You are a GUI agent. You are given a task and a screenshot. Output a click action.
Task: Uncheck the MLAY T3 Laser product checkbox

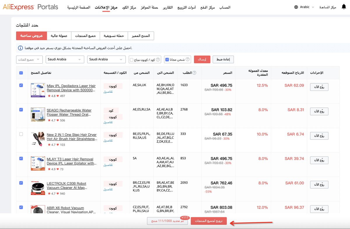click(x=21, y=158)
